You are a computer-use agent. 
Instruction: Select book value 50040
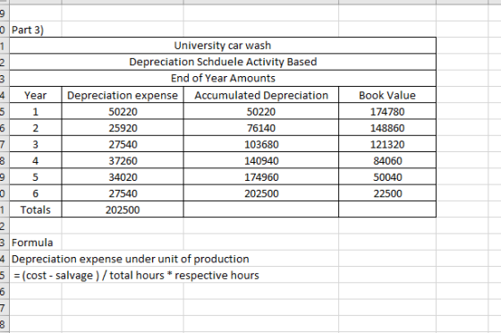tap(387, 176)
